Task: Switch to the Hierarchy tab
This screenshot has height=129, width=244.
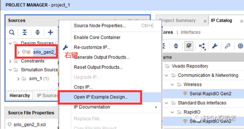Action: click(20, 95)
